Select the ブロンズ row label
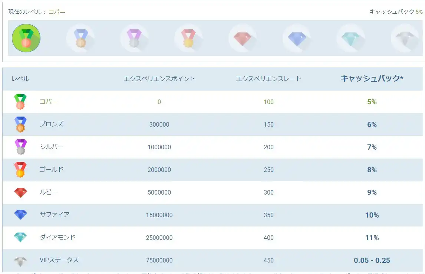The width and height of the screenshot is (425, 274). (x=51, y=124)
